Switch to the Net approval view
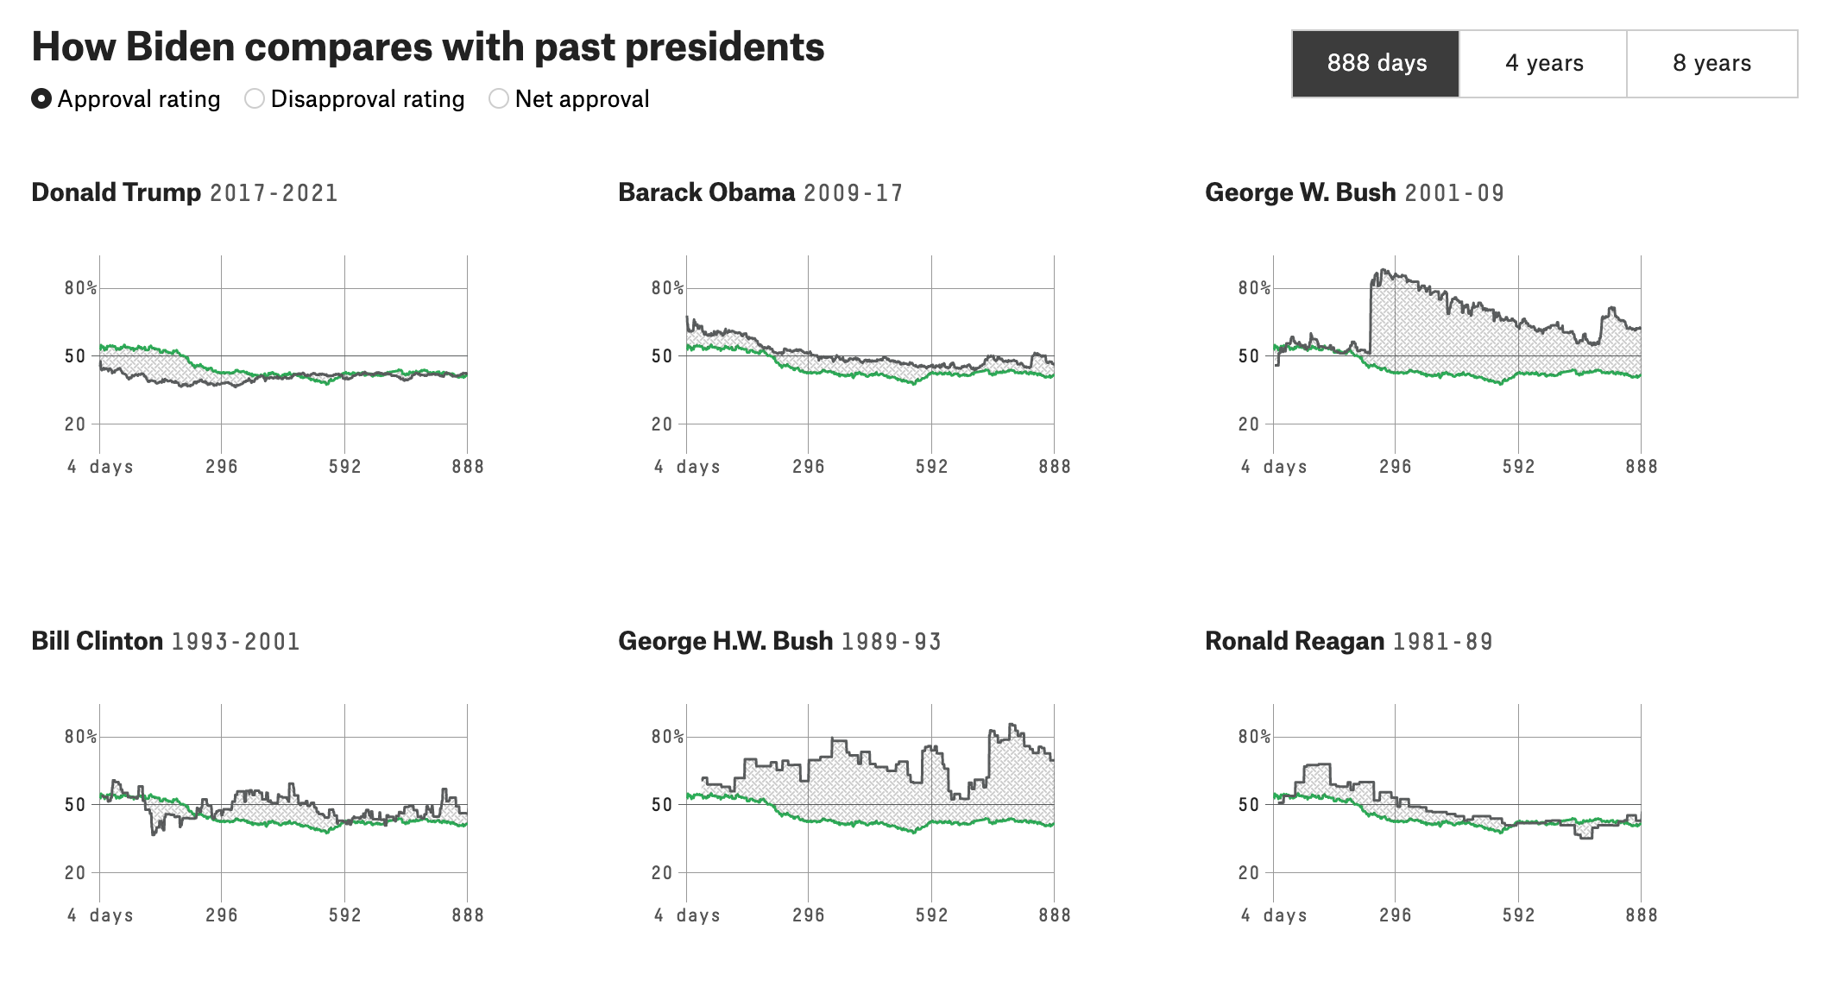1828x987 pixels. pyautogui.click(x=499, y=99)
